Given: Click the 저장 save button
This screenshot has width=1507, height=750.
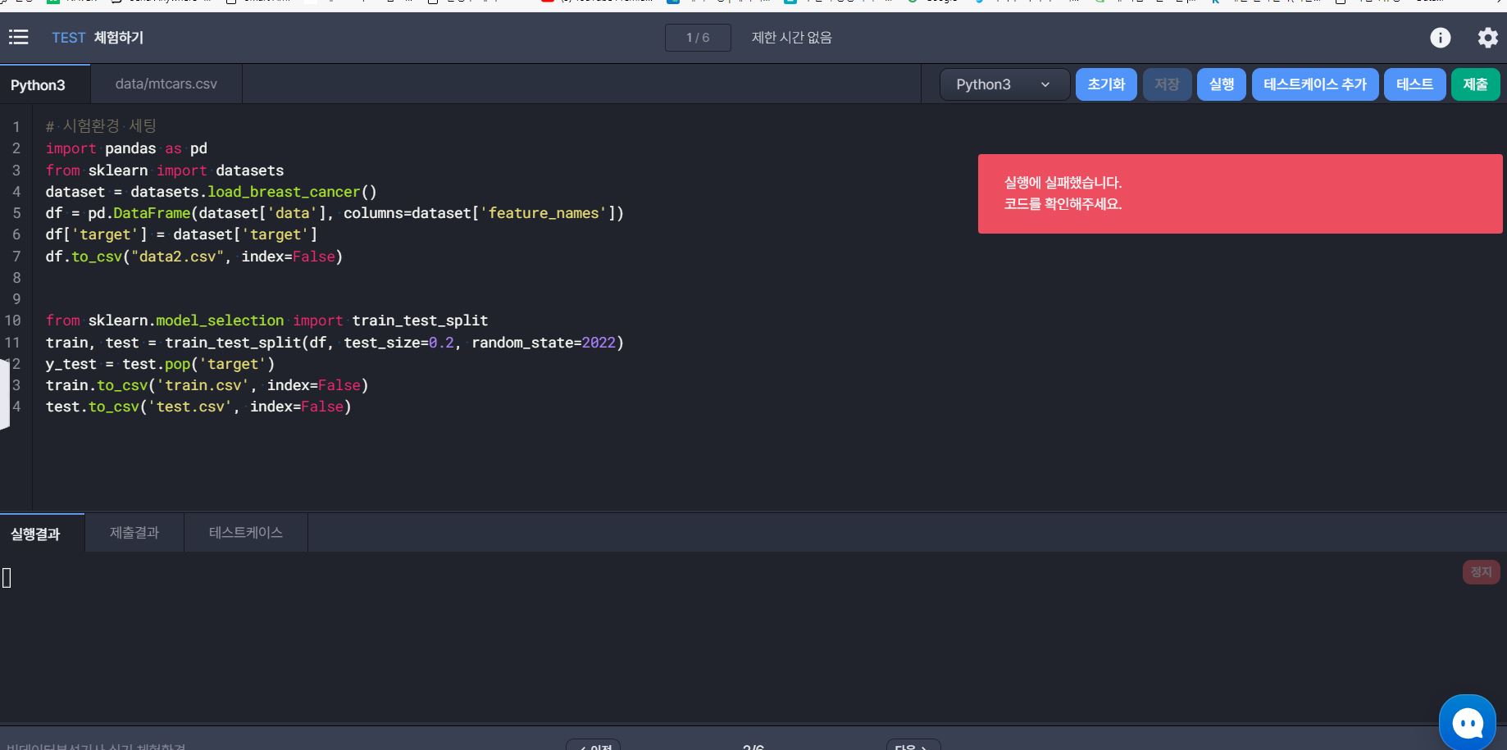Looking at the screenshot, I should pyautogui.click(x=1167, y=84).
